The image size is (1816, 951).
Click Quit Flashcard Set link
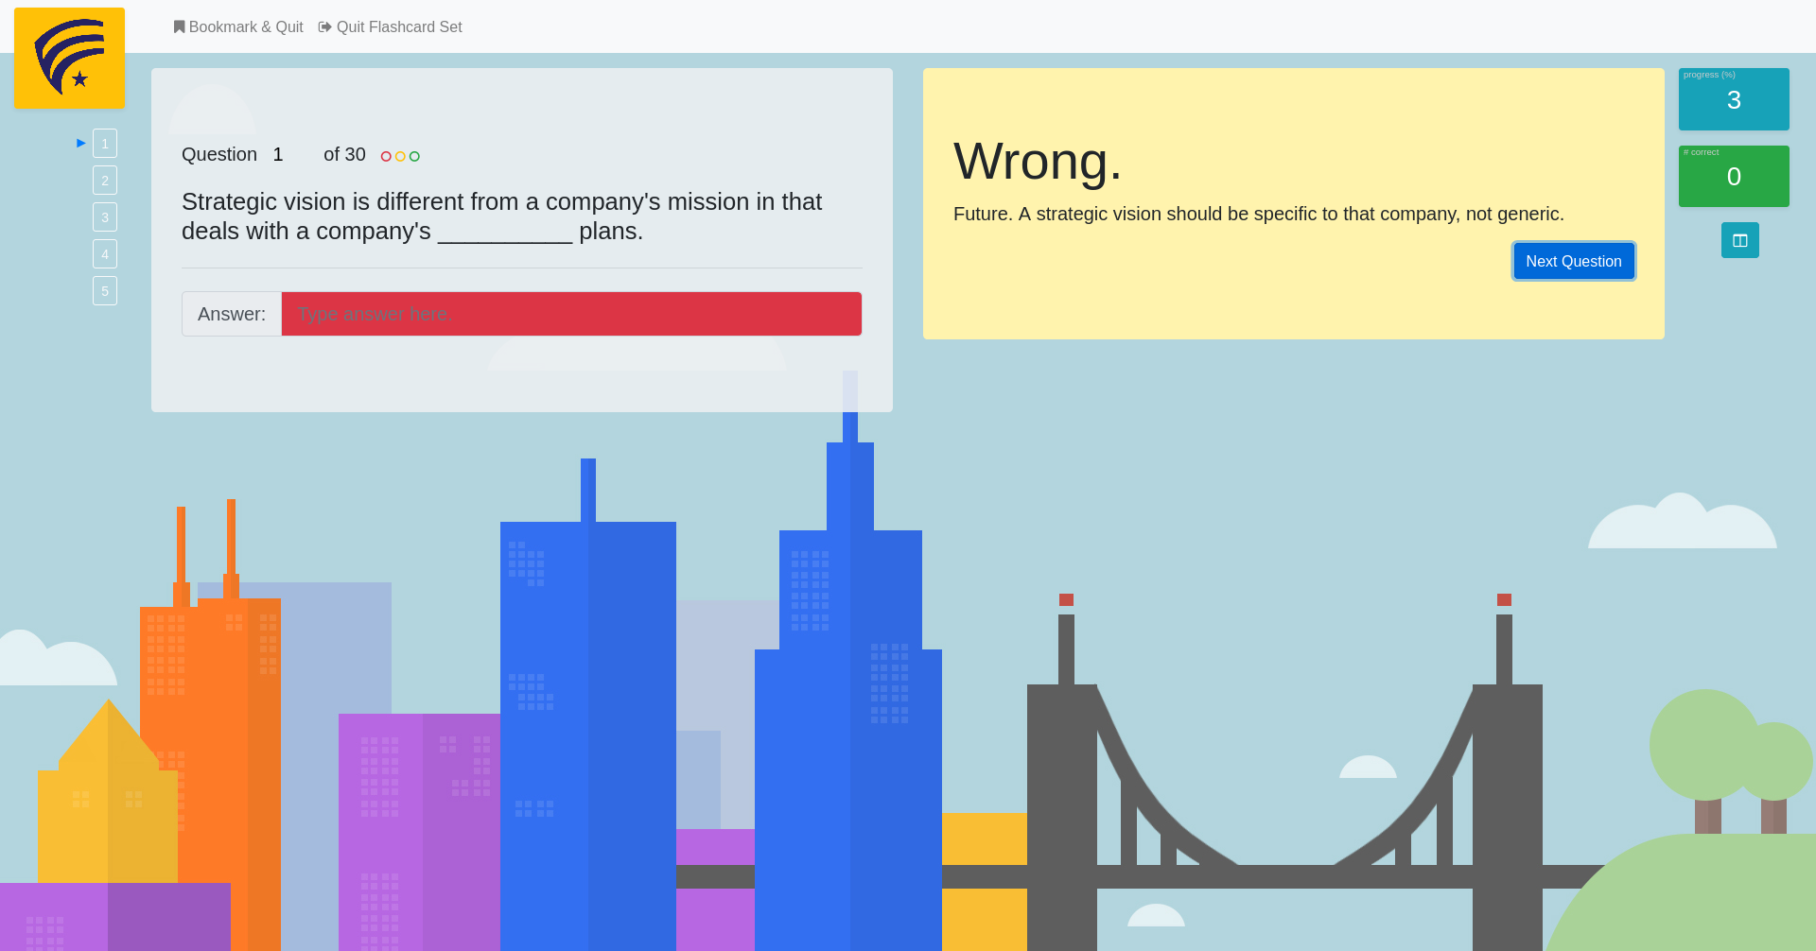(x=391, y=27)
